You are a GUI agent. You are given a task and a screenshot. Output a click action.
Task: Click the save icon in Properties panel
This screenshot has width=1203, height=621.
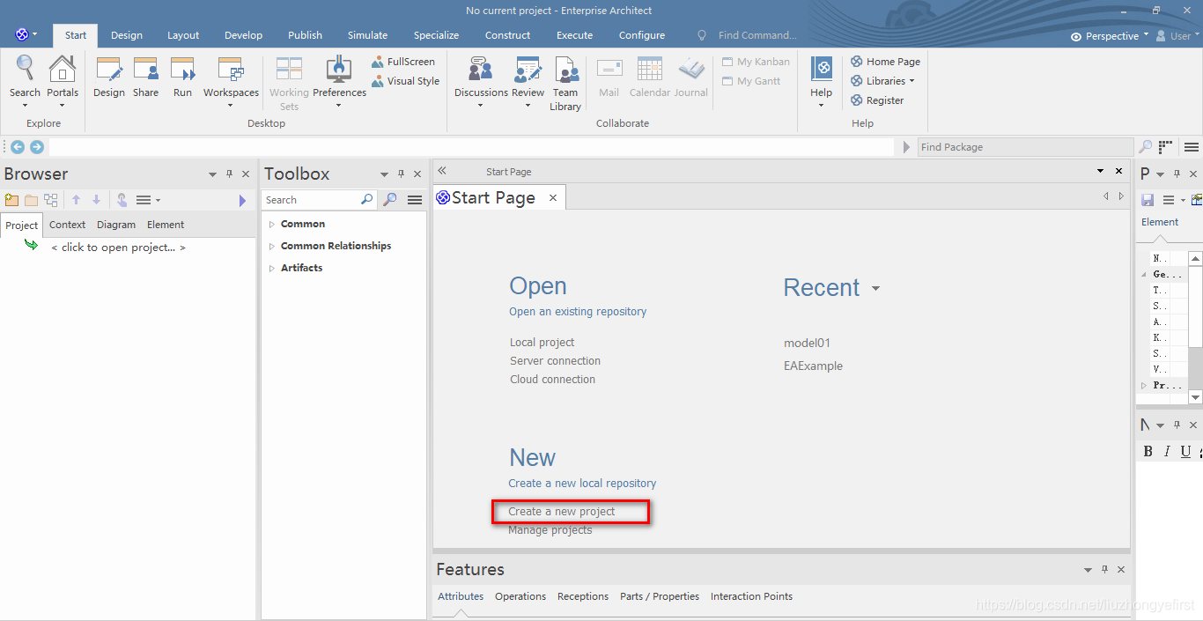(1148, 200)
